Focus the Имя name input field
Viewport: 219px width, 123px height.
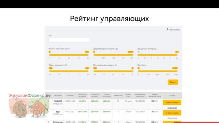click(x=69, y=40)
